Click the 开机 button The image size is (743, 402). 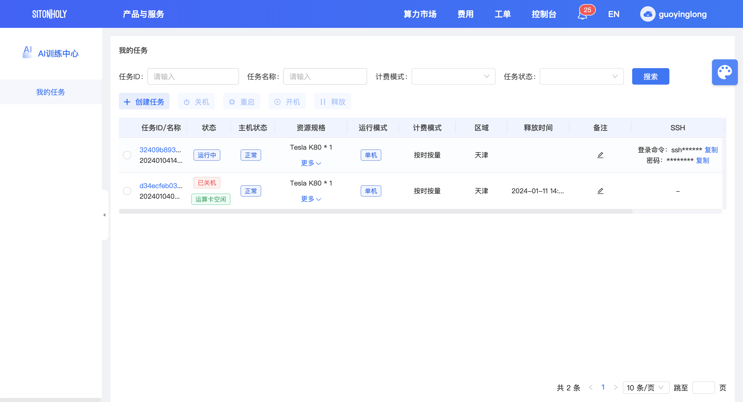pos(287,101)
